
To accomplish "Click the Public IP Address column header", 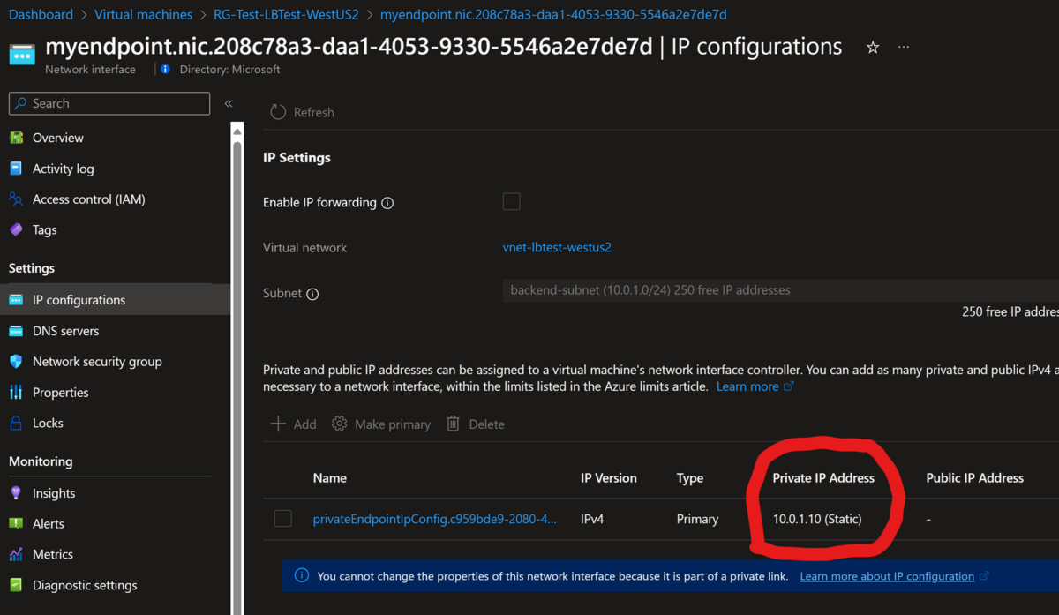I will tap(975, 478).
